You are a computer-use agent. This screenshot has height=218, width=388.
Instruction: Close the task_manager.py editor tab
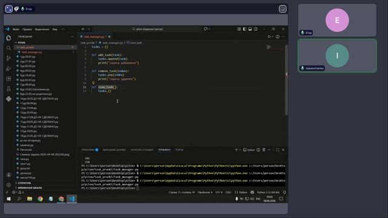109,36
